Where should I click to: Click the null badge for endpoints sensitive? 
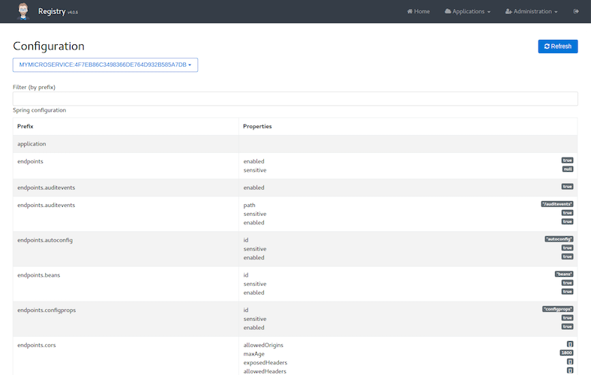click(x=568, y=169)
